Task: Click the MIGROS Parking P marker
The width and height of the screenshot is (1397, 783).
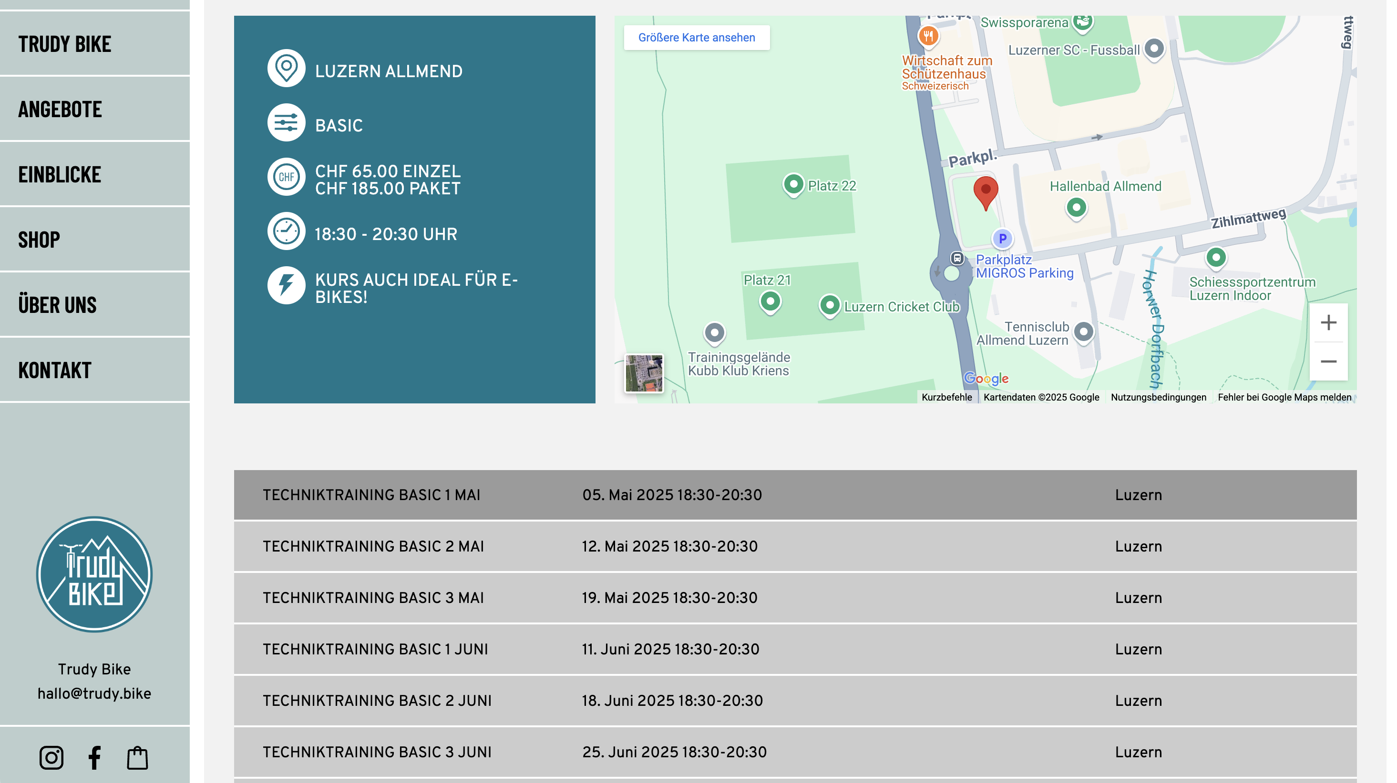Action: (1002, 239)
